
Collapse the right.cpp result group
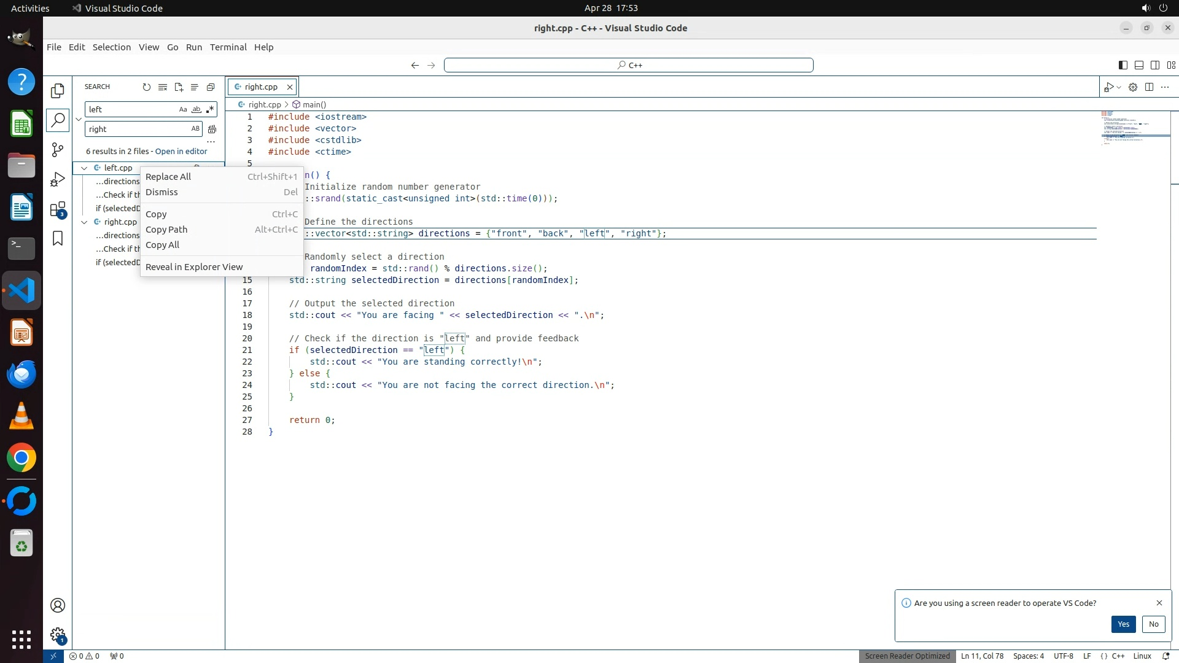pos(84,222)
